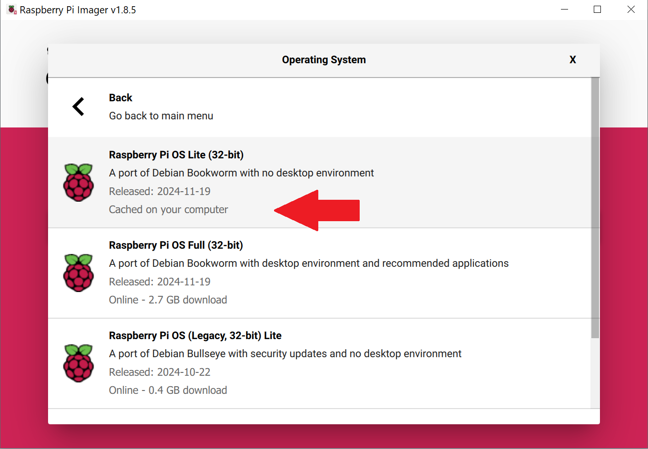Click release date under OS Full (32-bit)
This screenshot has height=449, width=648.
click(159, 282)
